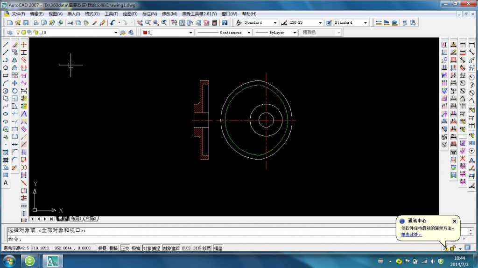The height and width of the screenshot is (268, 478).
Task: Toggle 对象捕捉 object snap button
Action: tap(151, 248)
